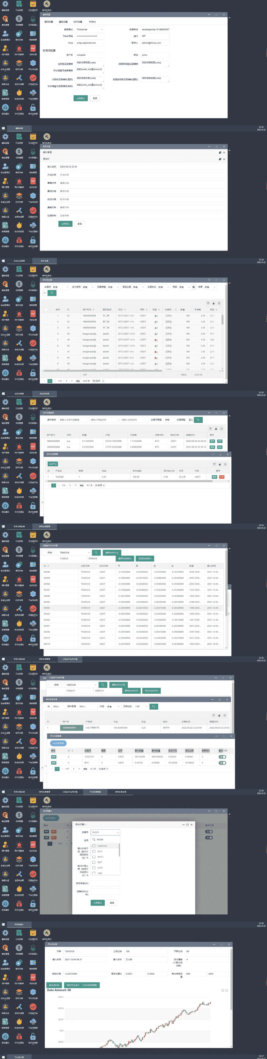Select the 平台币新数据 taskbar tab above the 币币机器人 window

tap(95, 792)
